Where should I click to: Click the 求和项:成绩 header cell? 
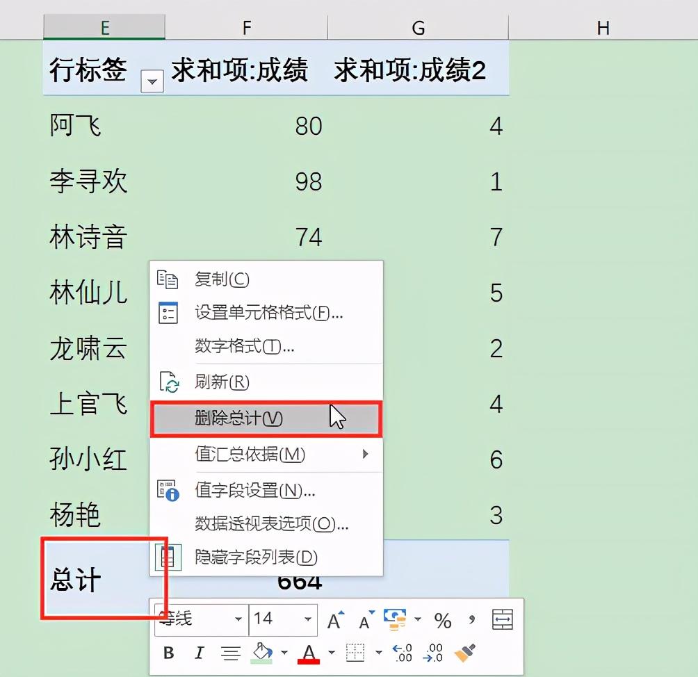[240, 70]
